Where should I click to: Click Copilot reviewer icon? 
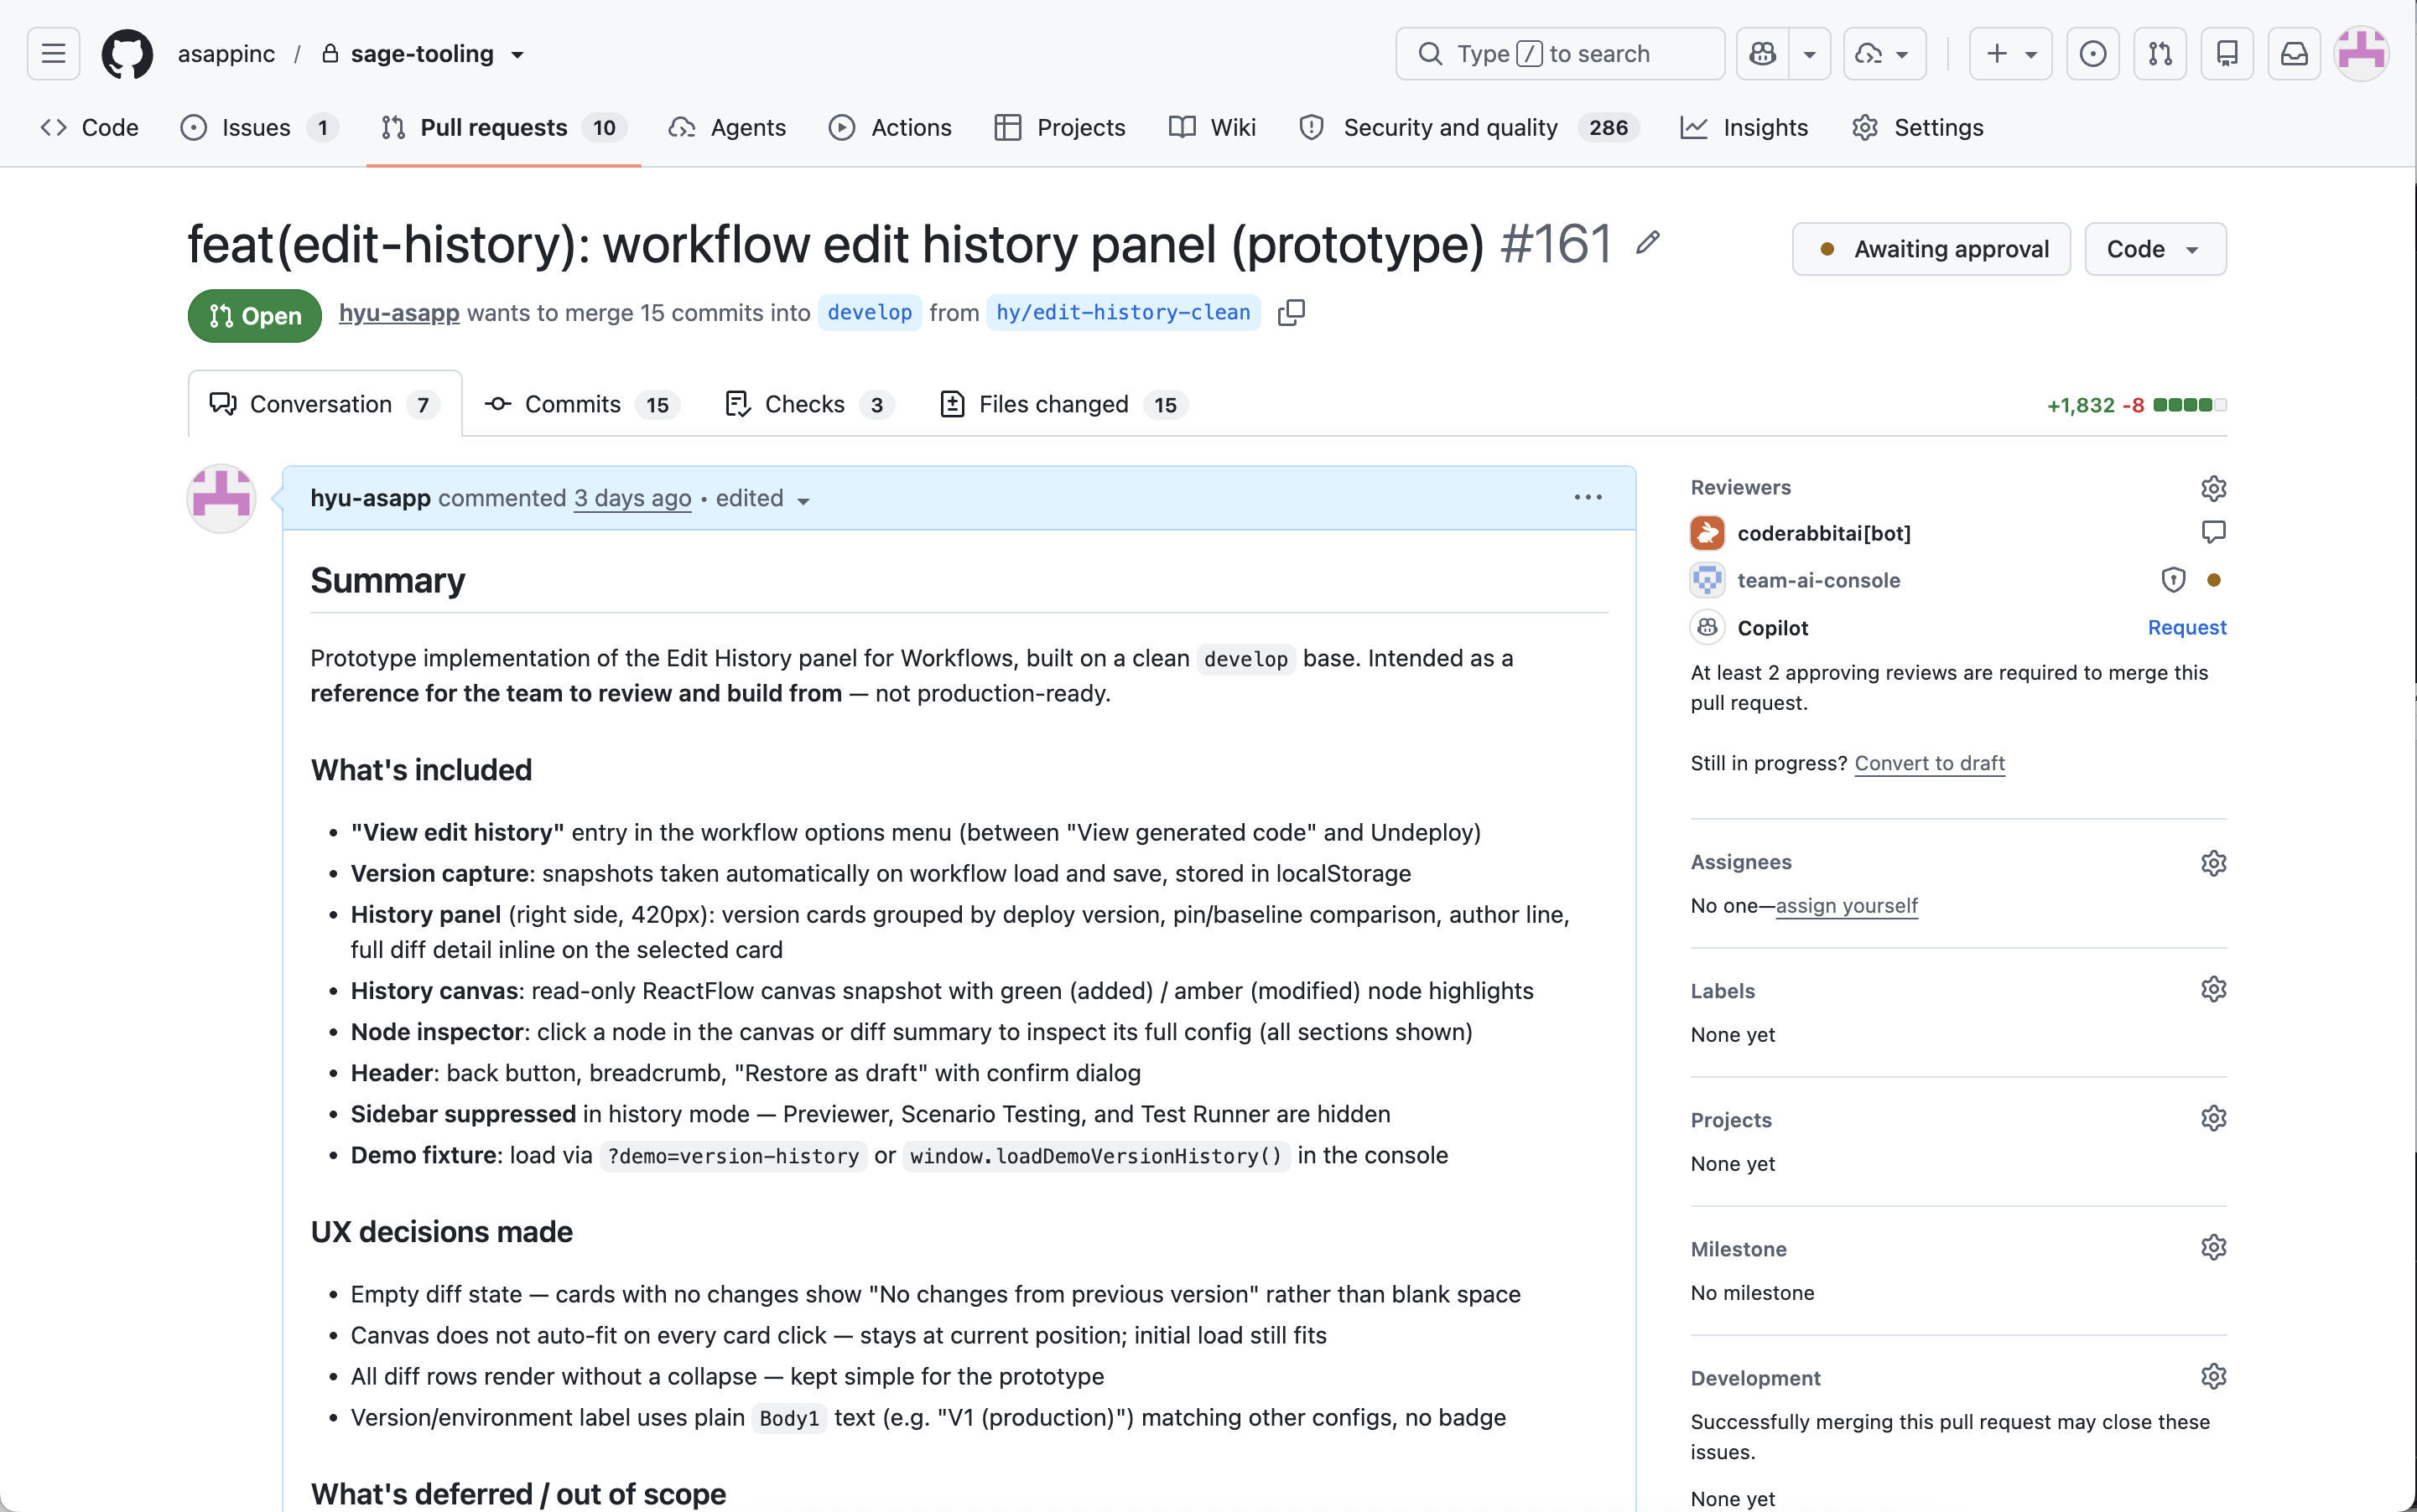1707,627
